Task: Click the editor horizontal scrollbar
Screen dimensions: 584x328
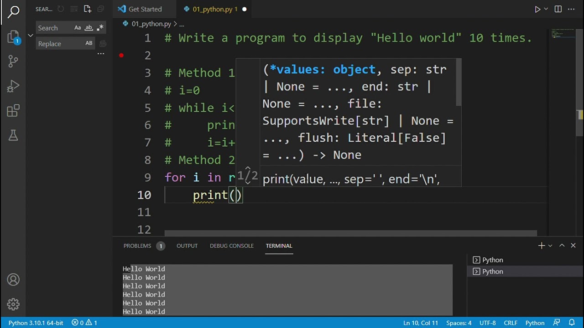Action: tap(350, 233)
